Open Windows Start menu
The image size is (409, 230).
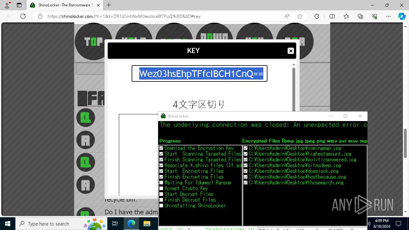pos(8,224)
